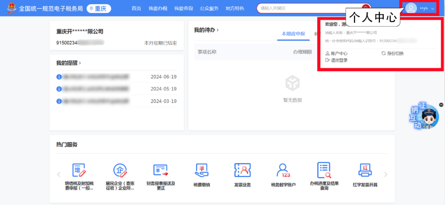The height and width of the screenshot is (205, 445).
Task: Click 账户中心 link
Action: point(337,53)
